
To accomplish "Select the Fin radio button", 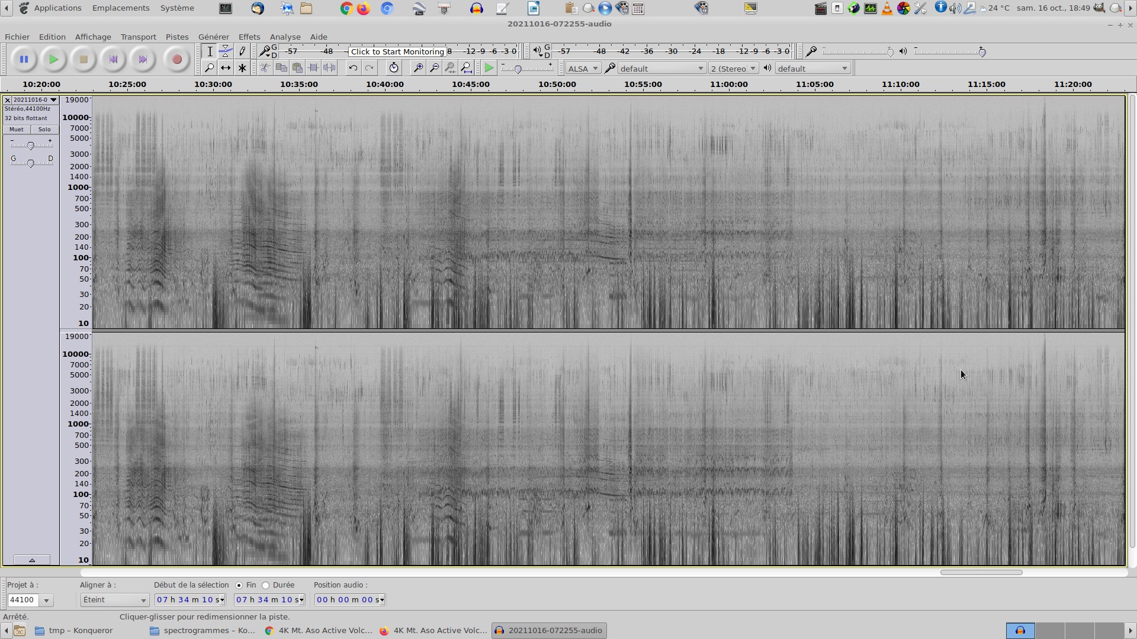I will [x=239, y=585].
